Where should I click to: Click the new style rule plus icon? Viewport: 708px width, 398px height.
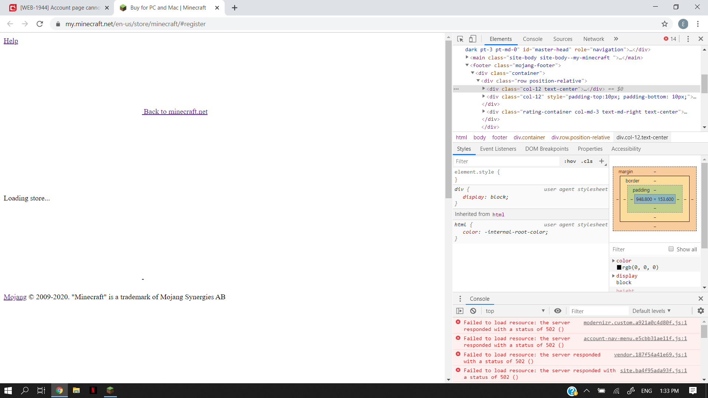(602, 161)
